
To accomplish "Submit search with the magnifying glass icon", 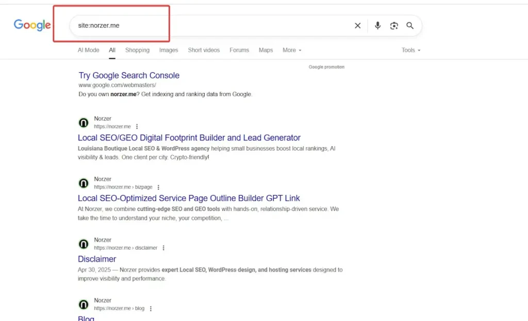I will tap(410, 26).
